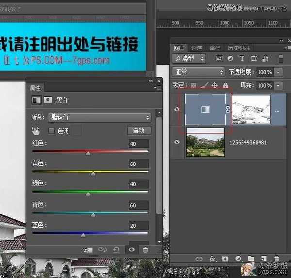Switch to the 历史记录 history tab
The width and height of the screenshot is (291, 278).
(x=239, y=48)
